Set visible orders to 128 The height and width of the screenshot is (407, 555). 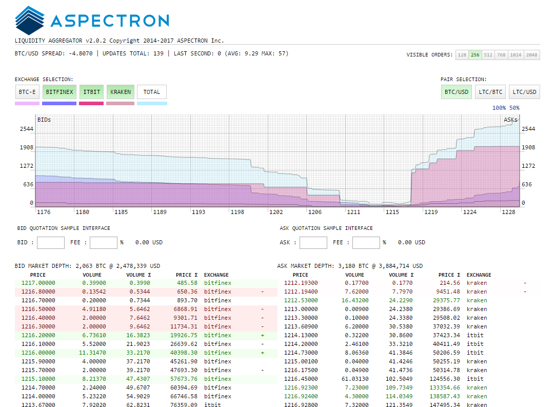pos(462,55)
